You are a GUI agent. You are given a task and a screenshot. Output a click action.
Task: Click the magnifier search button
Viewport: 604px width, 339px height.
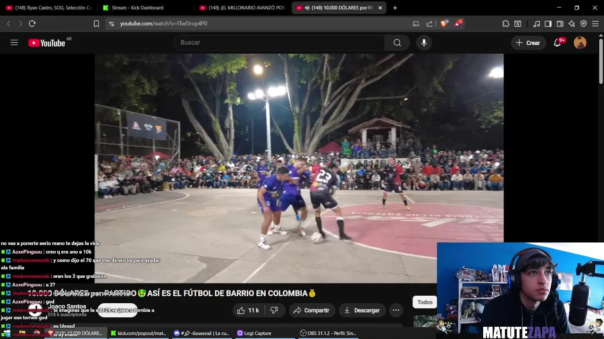(x=397, y=43)
